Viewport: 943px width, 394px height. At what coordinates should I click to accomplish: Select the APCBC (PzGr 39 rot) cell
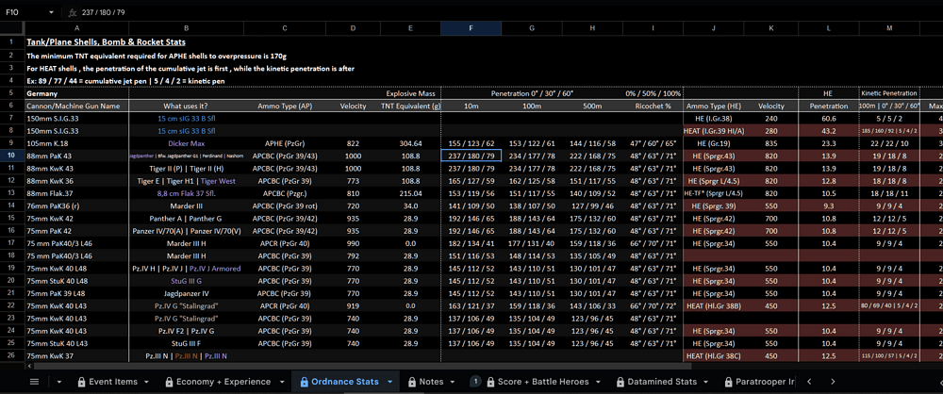(x=285, y=205)
